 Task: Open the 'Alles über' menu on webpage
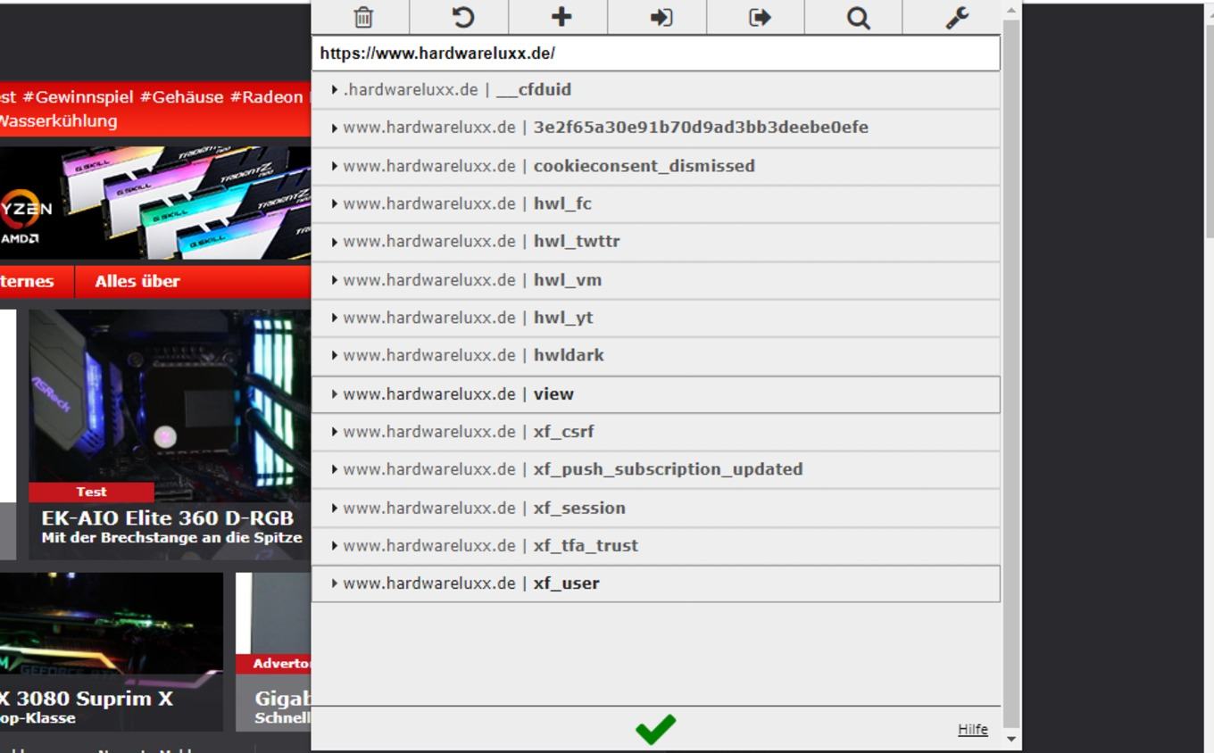(x=137, y=281)
